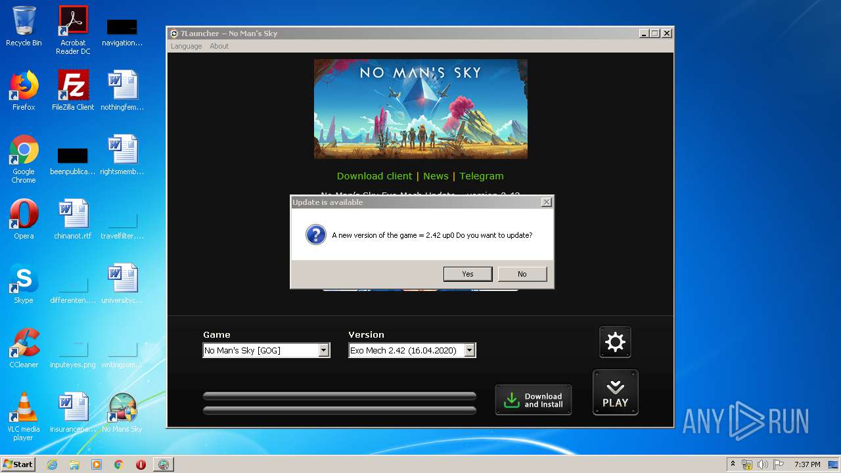Image resolution: width=841 pixels, height=473 pixels.
Task: Switch to 7Launcher taskbar button
Action: click(163, 464)
